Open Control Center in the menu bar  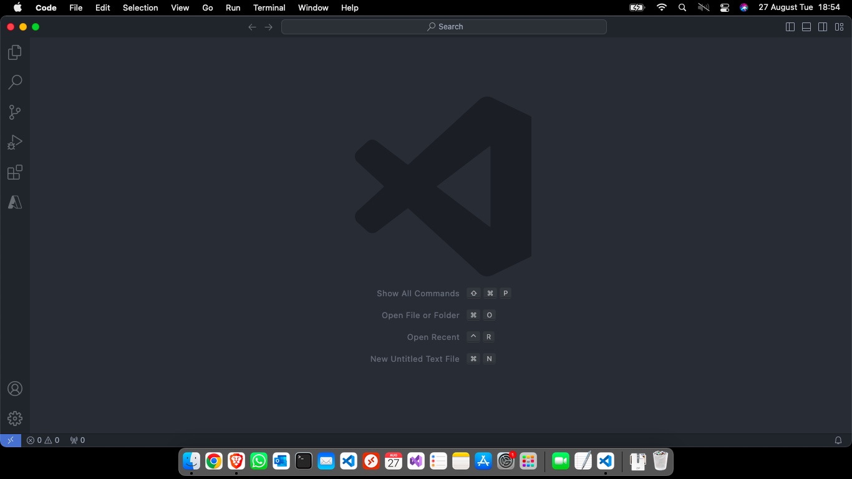coord(725,7)
